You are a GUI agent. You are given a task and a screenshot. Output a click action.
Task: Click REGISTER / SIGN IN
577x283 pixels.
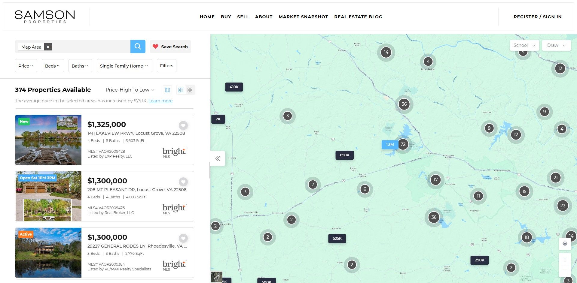pyautogui.click(x=538, y=17)
